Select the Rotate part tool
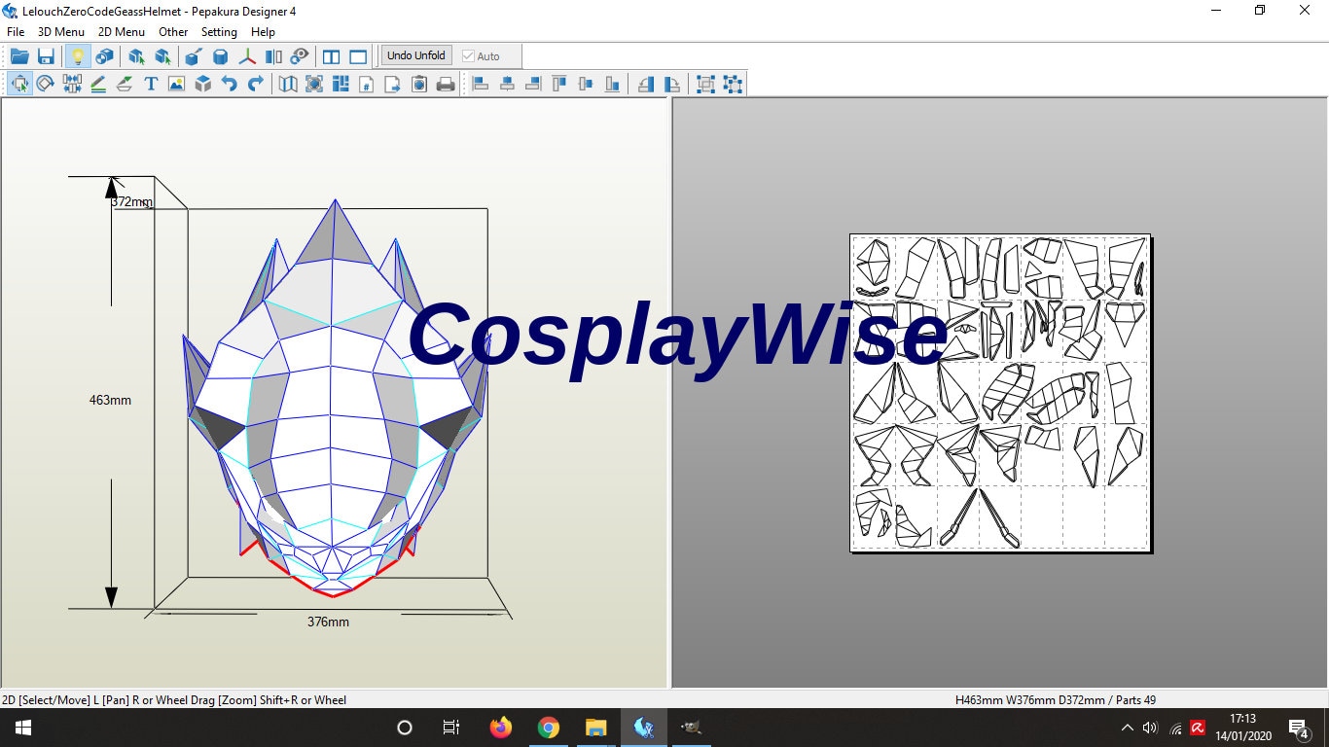The image size is (1329, 747). (45, 84)
